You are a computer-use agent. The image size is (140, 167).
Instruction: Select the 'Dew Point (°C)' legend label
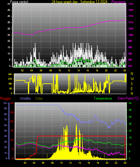[x=128, y=98]
